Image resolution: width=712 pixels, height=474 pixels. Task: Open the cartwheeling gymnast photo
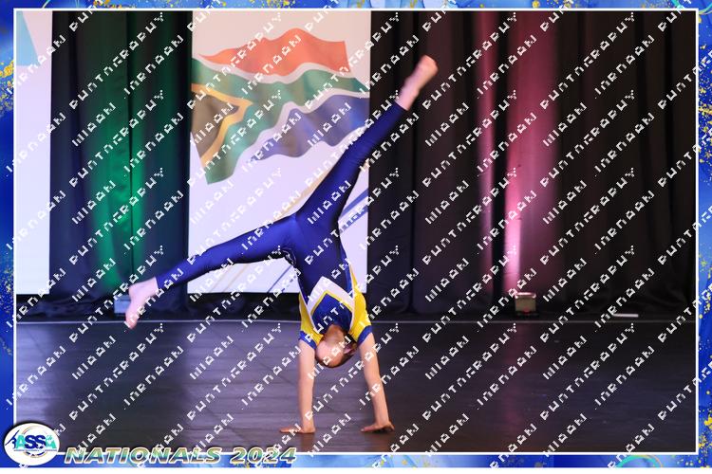tap(356, 231)
